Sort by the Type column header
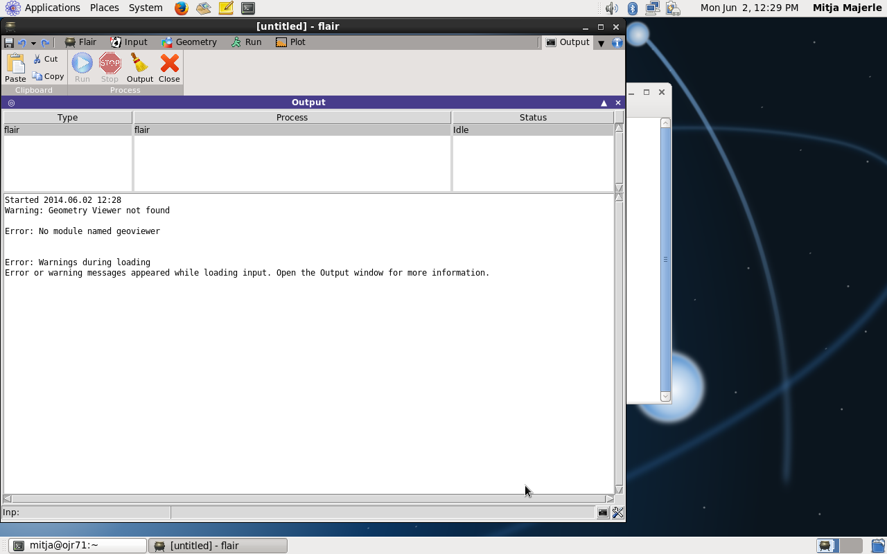This screenshot has width=887, height=554. tap(67, 117)
